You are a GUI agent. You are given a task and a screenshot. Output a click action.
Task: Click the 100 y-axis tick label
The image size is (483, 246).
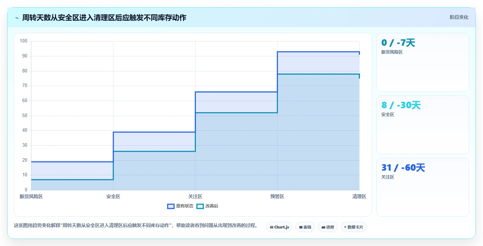[24, 41]
